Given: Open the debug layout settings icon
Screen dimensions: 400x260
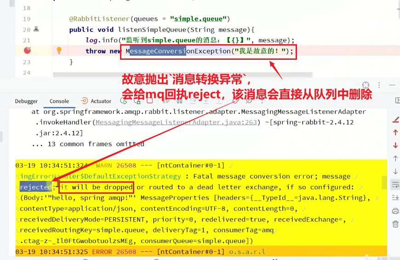Looking at the screenshot, I should click(x=397, y=101).
